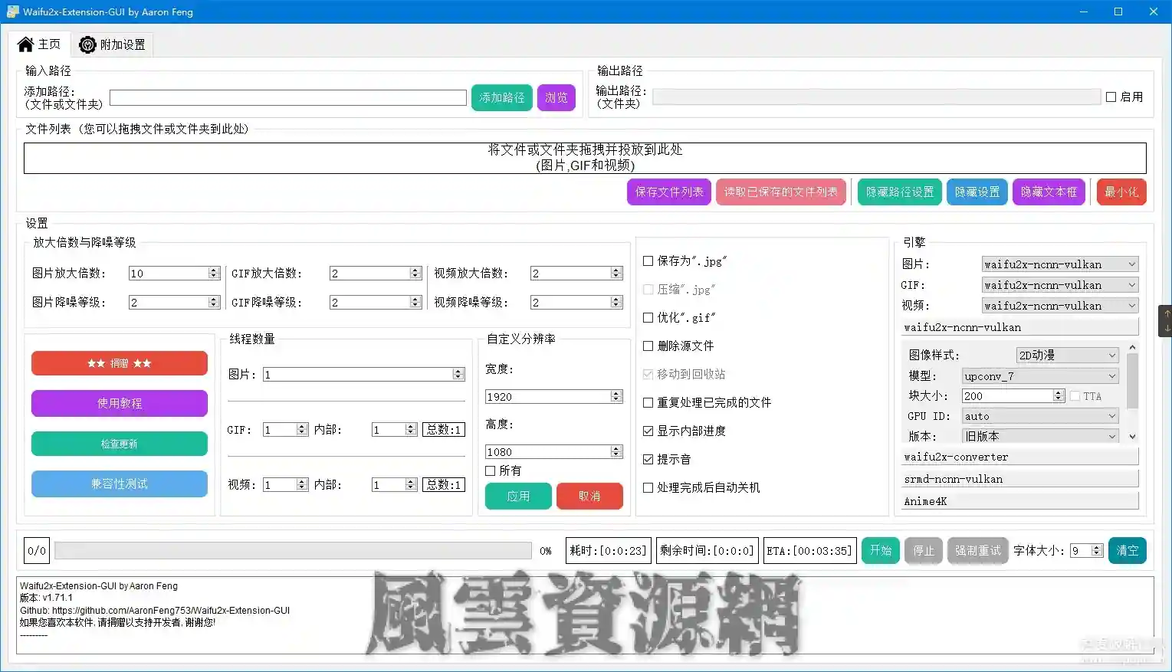The image size is (1172, 672).
Task: Open the 图片 engine dropdown
Action: tap(1060, 264)
